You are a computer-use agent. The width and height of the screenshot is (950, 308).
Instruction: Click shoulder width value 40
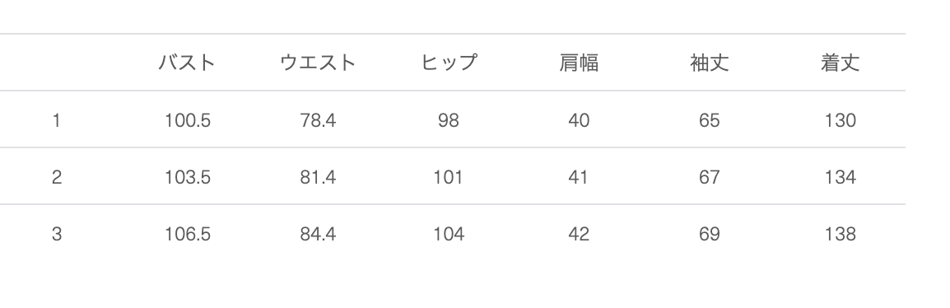579,121
